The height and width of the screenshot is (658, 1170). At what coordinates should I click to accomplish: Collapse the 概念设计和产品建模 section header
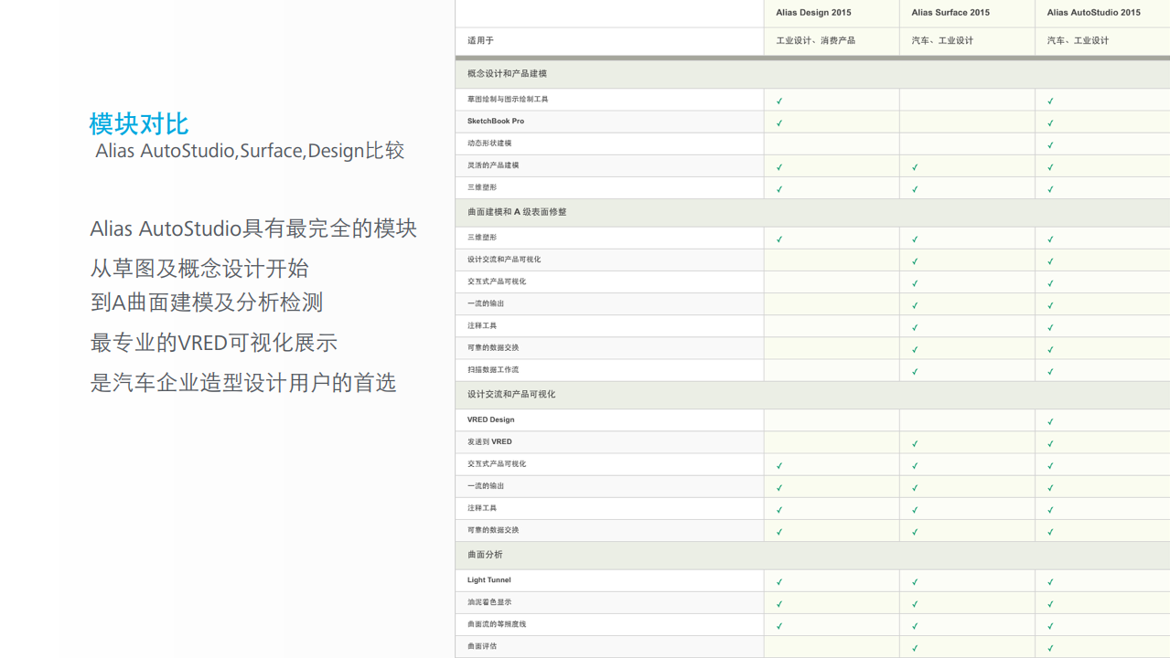pos(507,73)
